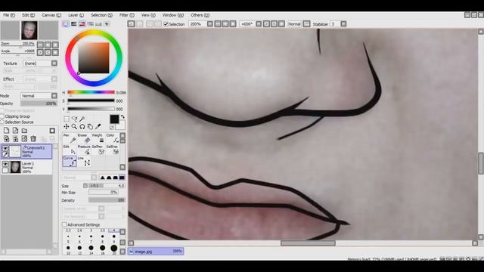Screen dimensions: 484x272
Task: Show the RGB slider panel
Action: pos(74,23)
